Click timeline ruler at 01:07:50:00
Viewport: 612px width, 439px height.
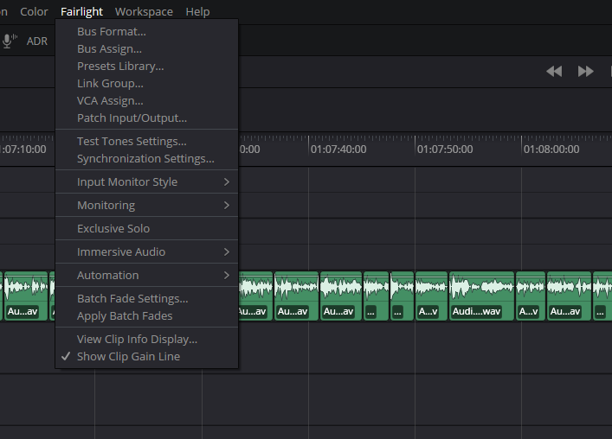click(445, 150)
